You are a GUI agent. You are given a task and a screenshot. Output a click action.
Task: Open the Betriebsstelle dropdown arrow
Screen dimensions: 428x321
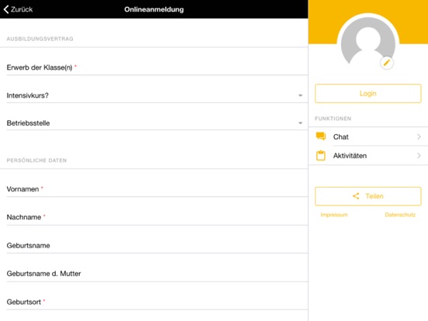(300, 123)
